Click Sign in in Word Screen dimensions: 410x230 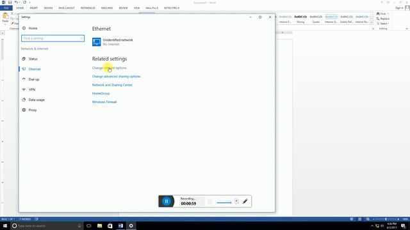399,8
